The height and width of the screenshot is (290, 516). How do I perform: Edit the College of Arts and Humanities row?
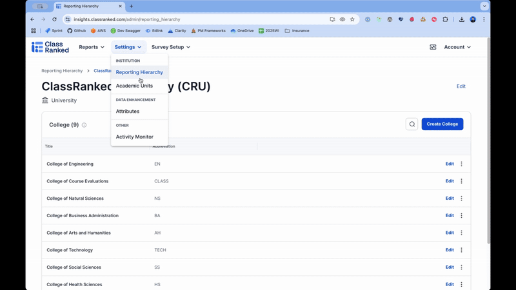tap(450, 233)
